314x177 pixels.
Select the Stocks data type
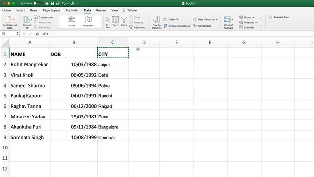[72, 21]
